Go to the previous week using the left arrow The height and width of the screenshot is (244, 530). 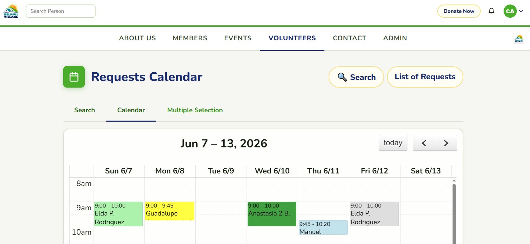(x=424, y=143)
